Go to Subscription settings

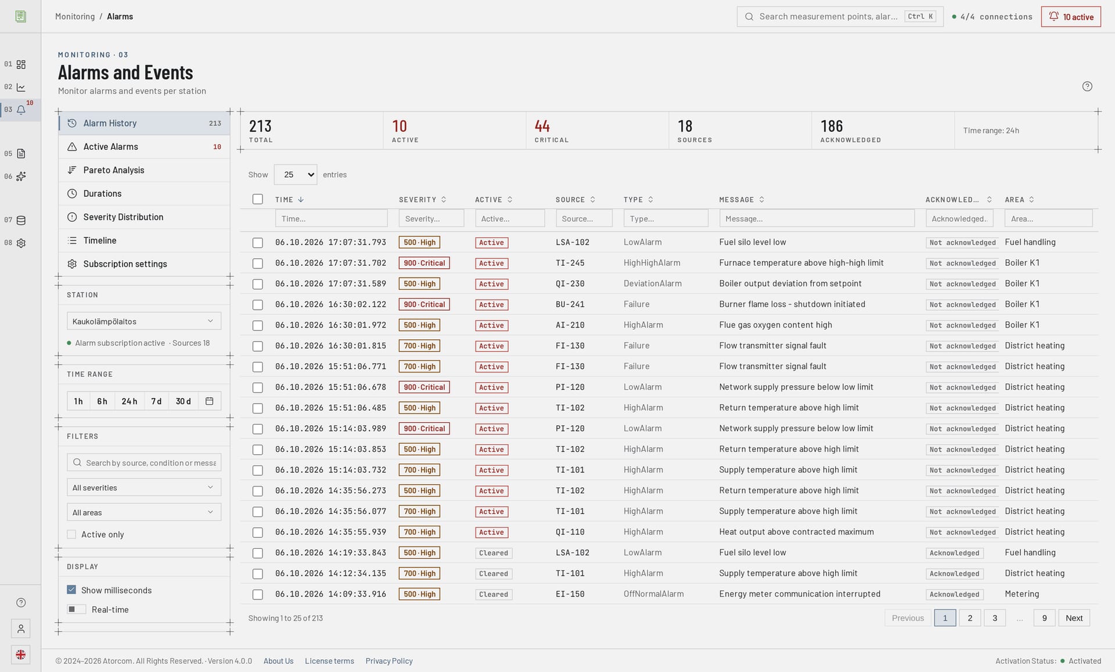(x=144, y=264)
